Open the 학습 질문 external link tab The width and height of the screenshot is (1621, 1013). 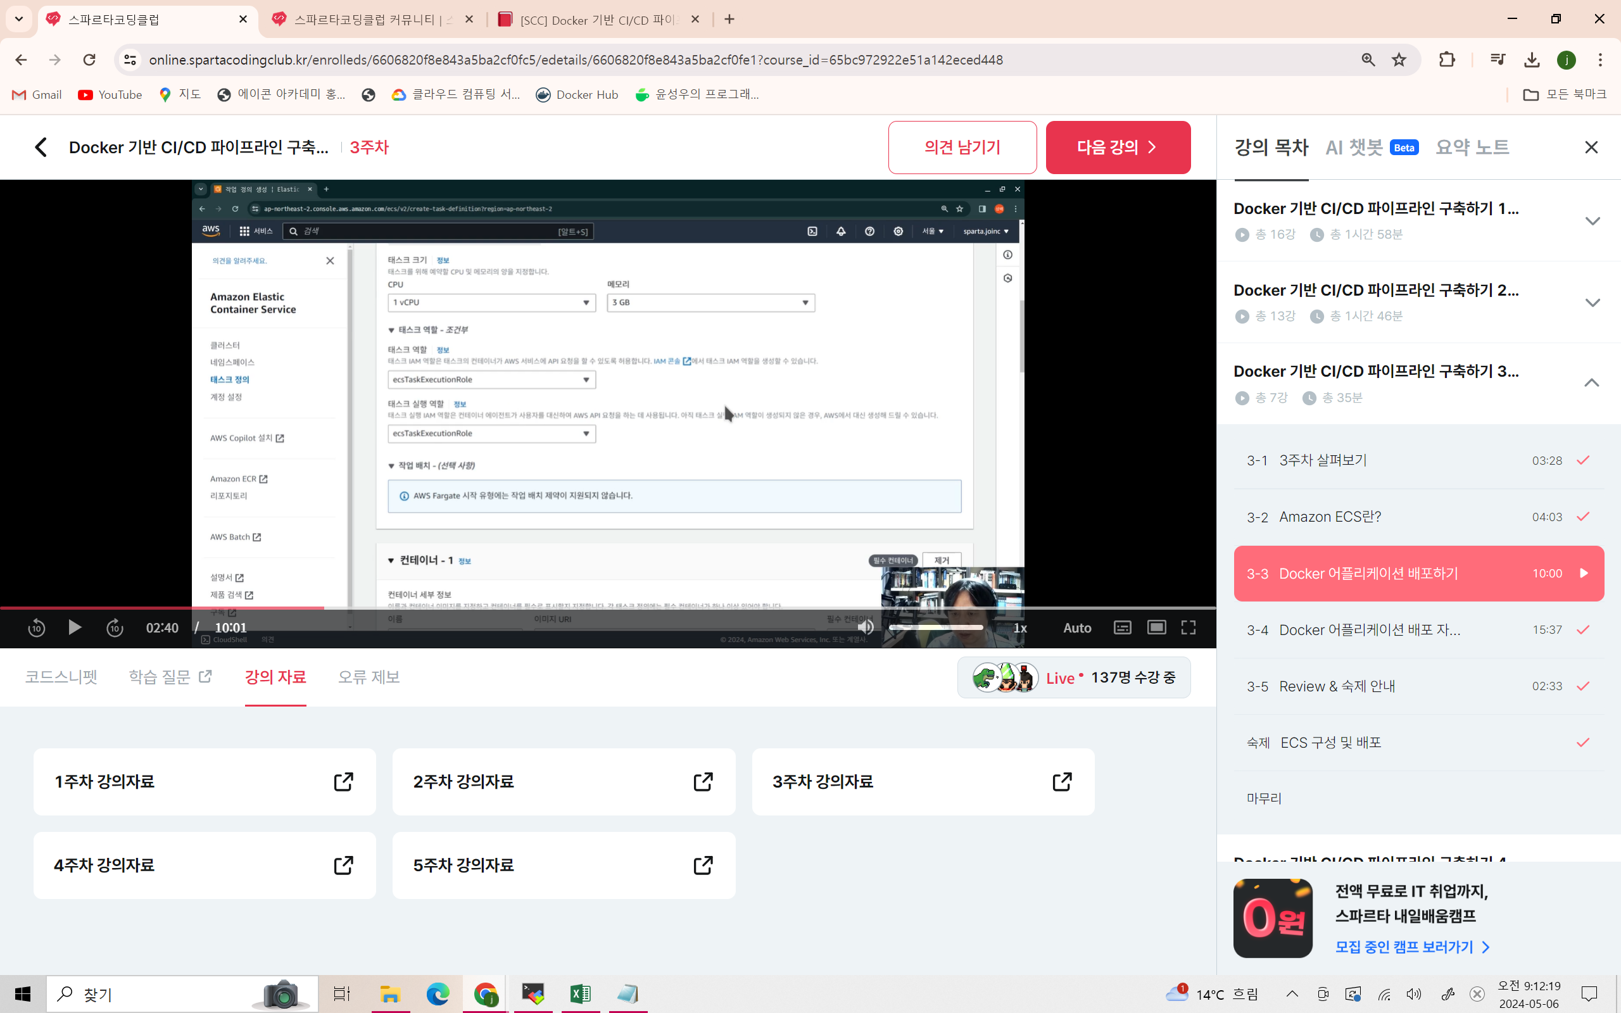pyautogui.click(x=170, y=677)
